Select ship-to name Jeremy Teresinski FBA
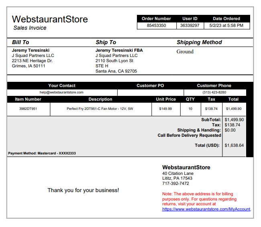 [119, 50]
